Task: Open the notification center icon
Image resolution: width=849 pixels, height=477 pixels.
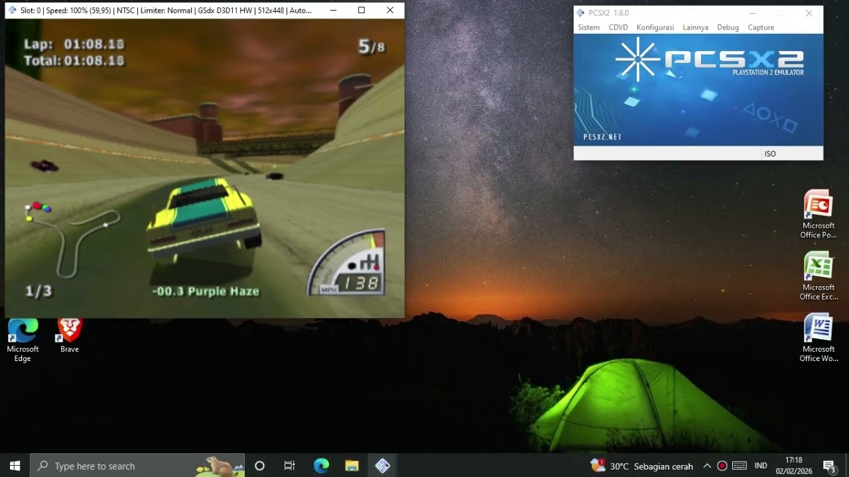Action: click(829, 466)
